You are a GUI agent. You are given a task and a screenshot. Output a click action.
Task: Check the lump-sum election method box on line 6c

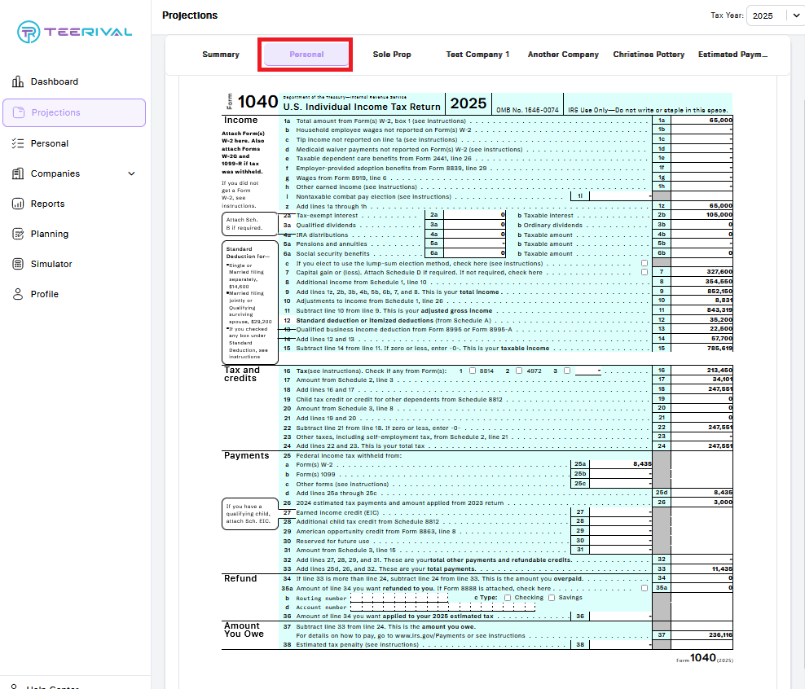coord(644,263)
